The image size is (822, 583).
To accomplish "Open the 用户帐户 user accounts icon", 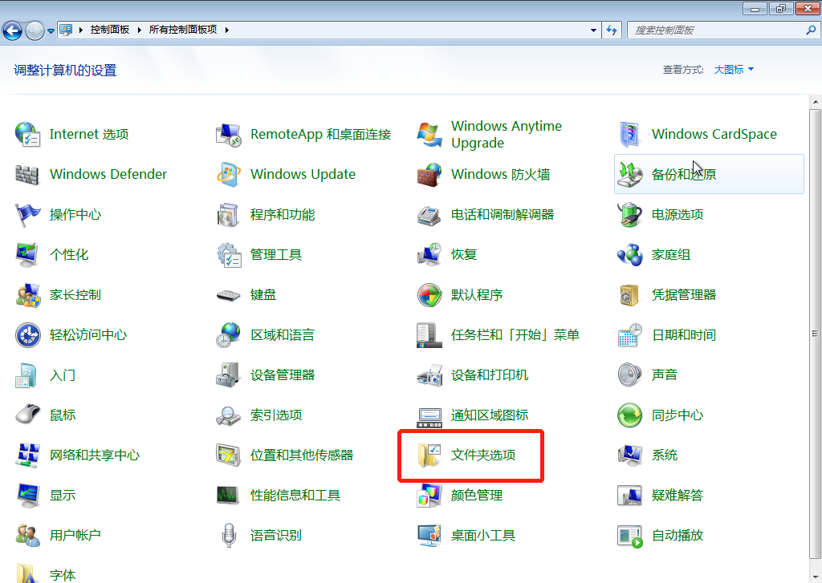I will (x=28, y=536).
